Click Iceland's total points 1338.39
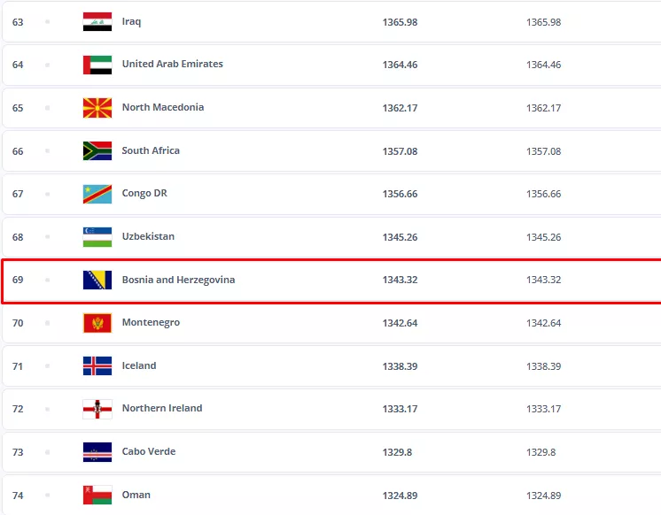The image size is (661, 515). (x=400, y=366)
